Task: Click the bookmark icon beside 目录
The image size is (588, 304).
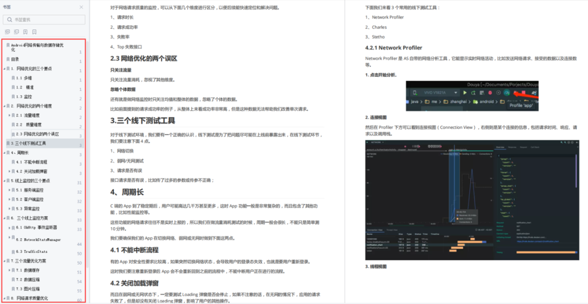Action: (x=8, y=59)
